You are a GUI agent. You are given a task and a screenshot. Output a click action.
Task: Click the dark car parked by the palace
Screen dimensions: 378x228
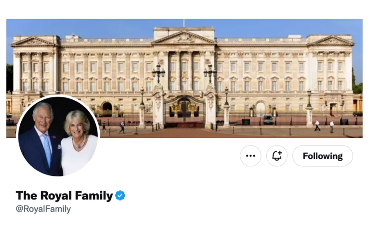pyautogui.click(x=268, y=120)
